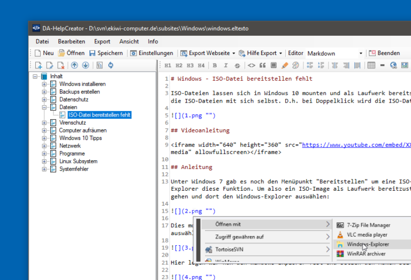Click the add new page icon

coord(39,66)
